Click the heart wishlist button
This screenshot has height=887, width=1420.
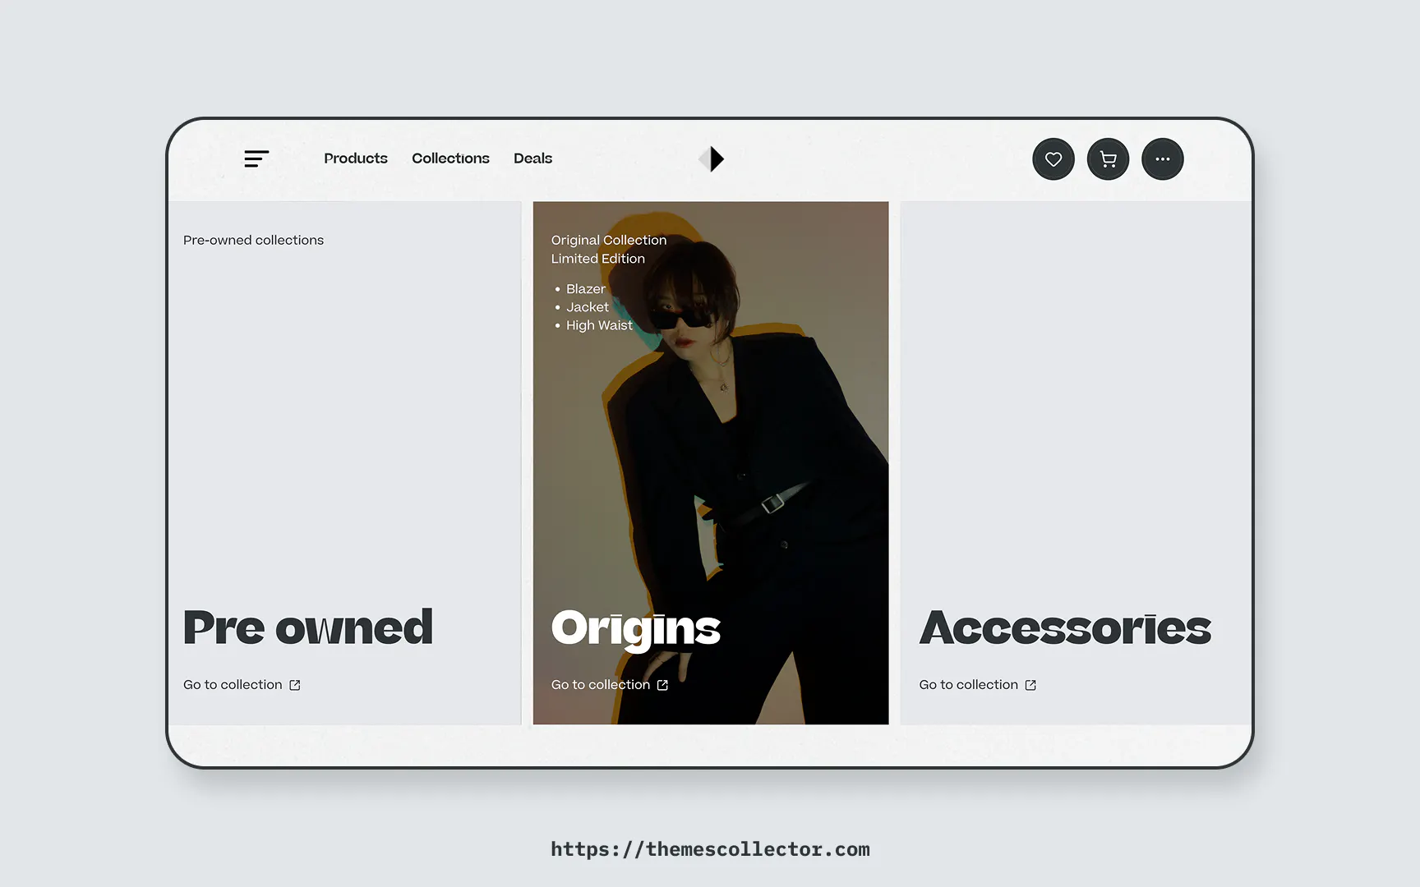click(x=1053, y=159)
